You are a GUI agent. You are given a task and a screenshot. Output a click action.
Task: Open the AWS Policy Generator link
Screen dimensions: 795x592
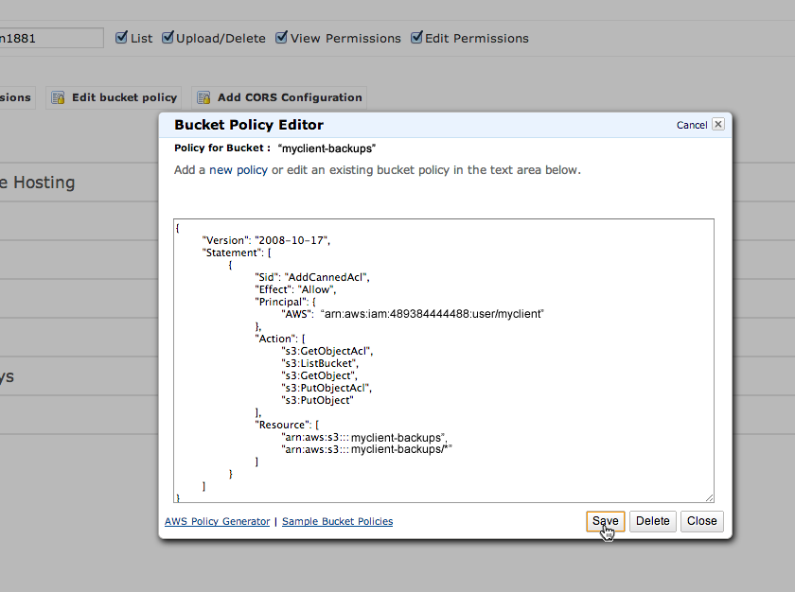tap(217, 521)
